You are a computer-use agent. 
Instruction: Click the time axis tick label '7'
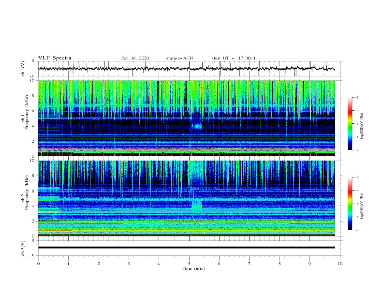pos(250,264)
